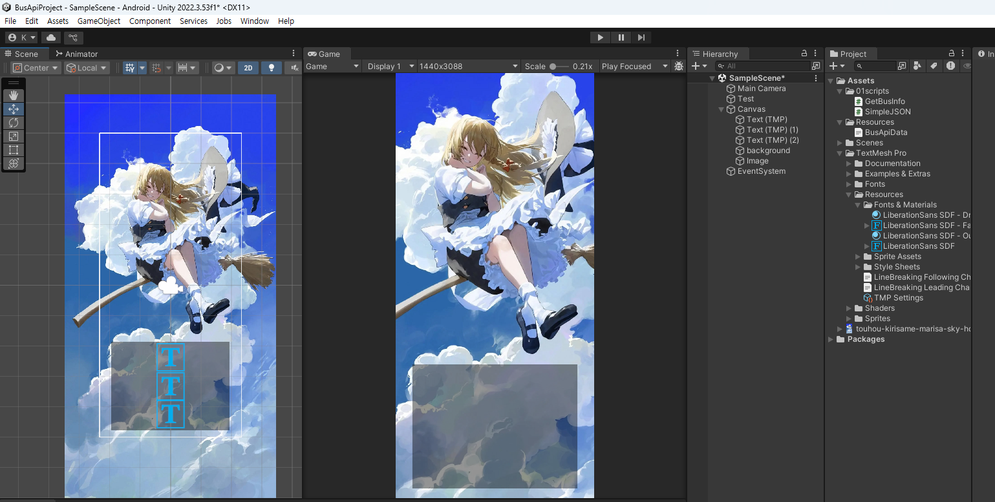Expand the Scenes folder
The width and height of the screenshot is (995, 502).
(x=840, y=143)
